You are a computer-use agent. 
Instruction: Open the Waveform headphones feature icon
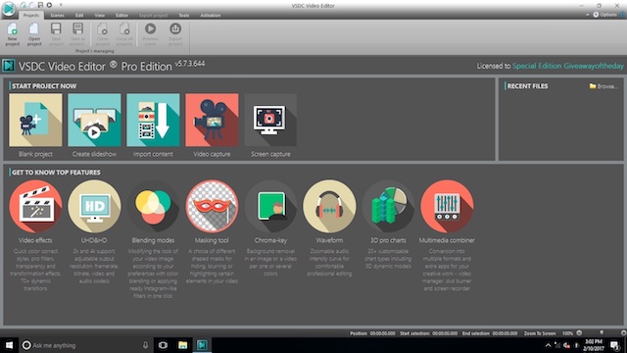[x=329, y=206]
